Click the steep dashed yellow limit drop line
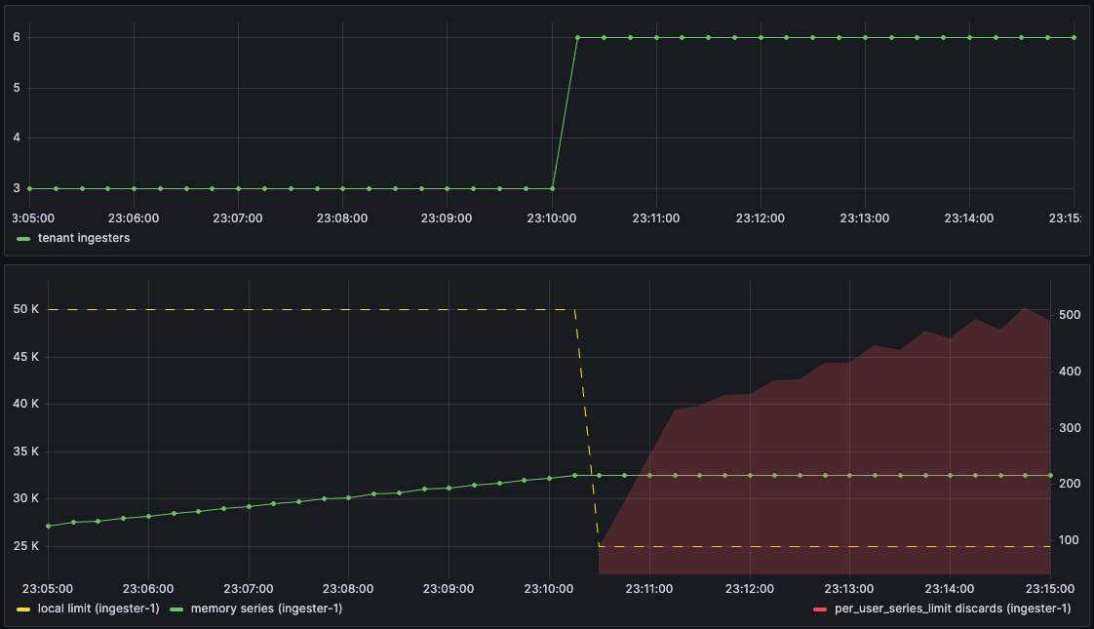 pos(586,427)
